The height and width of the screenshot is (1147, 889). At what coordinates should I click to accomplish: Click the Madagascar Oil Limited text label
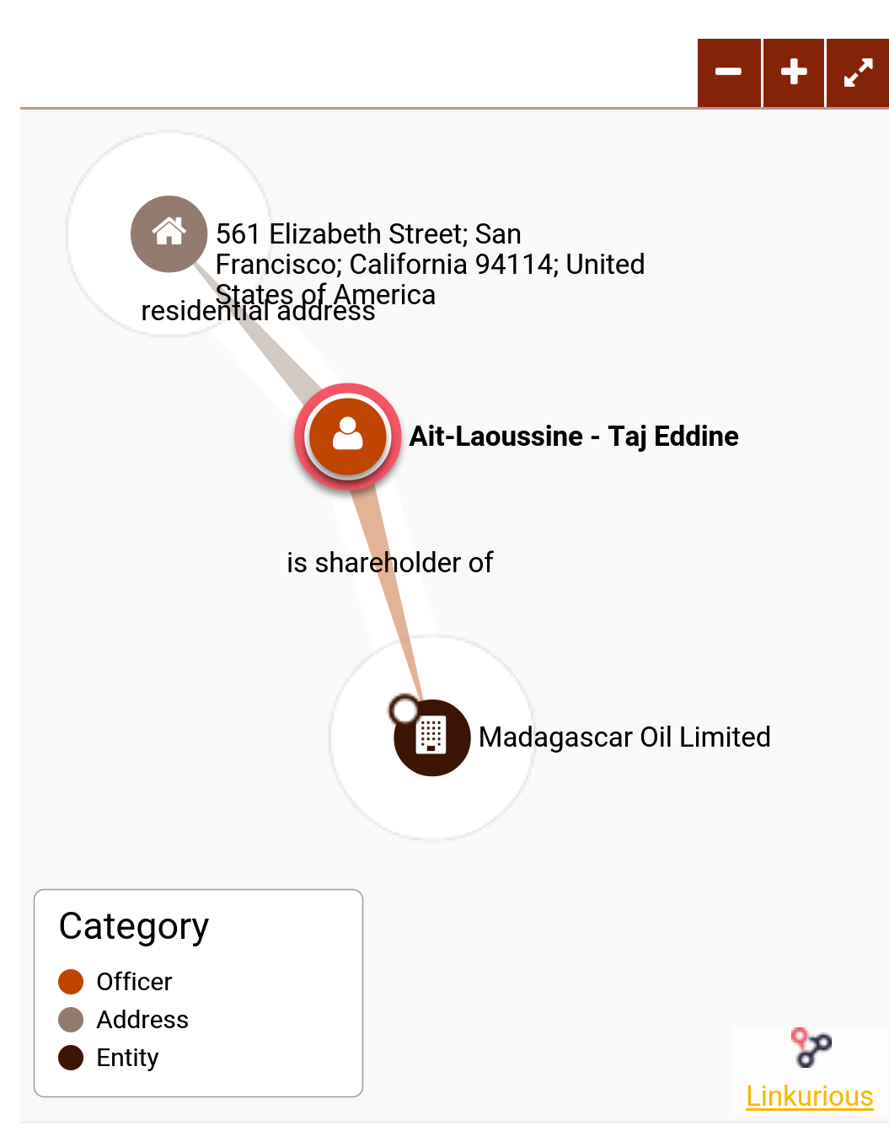click(x=624, y=737)
